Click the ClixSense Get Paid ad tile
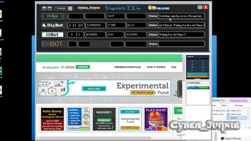The width and height of the screenshot is (251, 141). tap(78, 119)
